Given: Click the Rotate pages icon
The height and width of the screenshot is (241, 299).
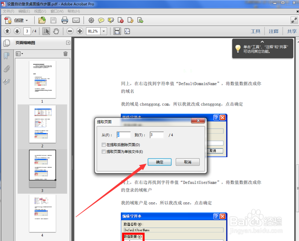Looking at the screenshot, I should (130, 20).
